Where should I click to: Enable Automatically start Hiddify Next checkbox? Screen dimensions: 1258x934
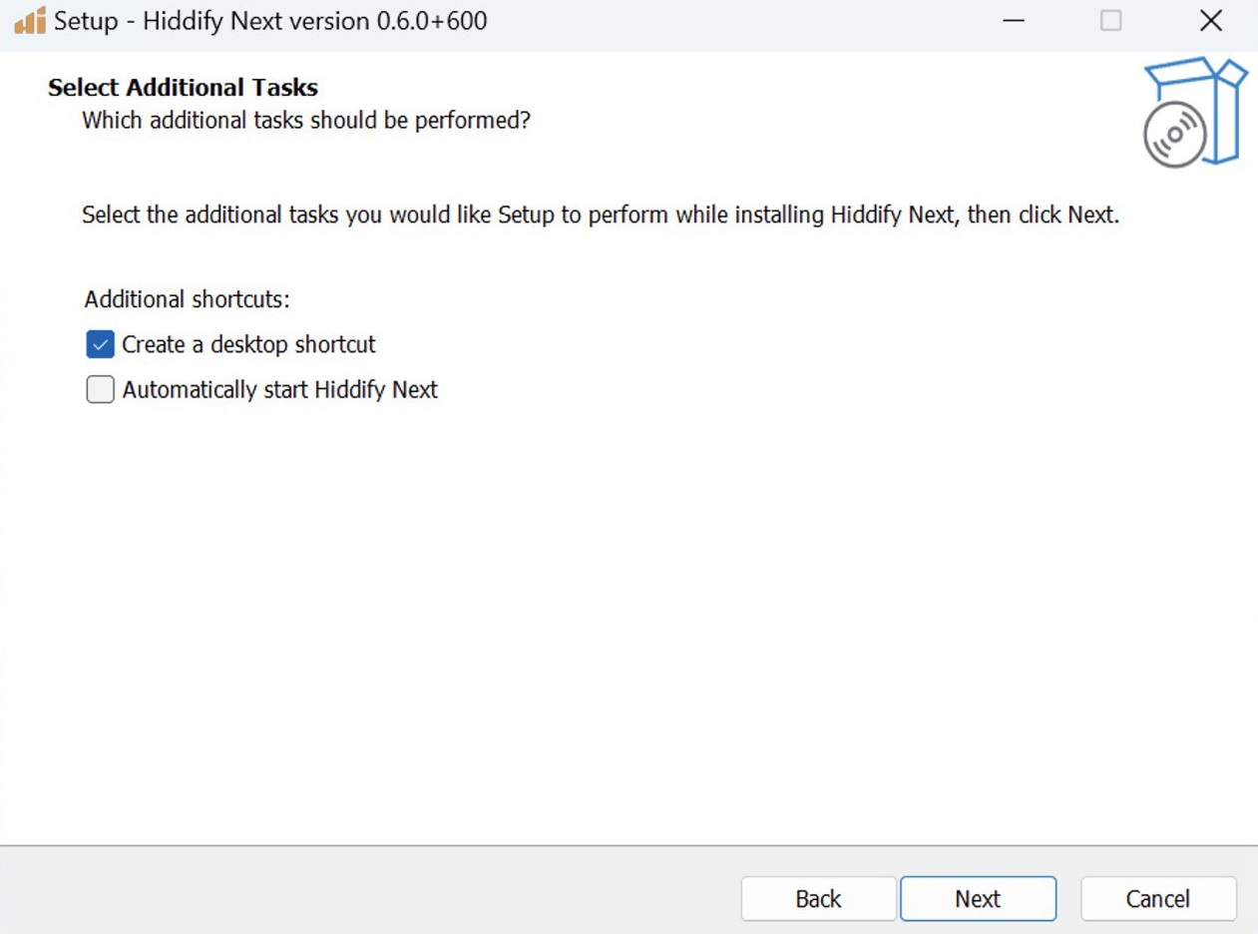click(100, 389)
